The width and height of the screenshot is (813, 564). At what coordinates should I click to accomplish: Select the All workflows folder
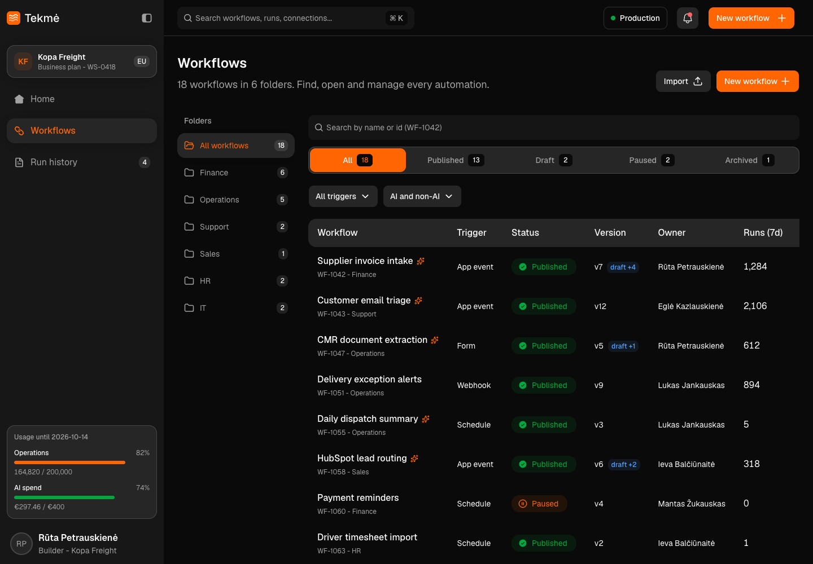[x=236, y=146]
